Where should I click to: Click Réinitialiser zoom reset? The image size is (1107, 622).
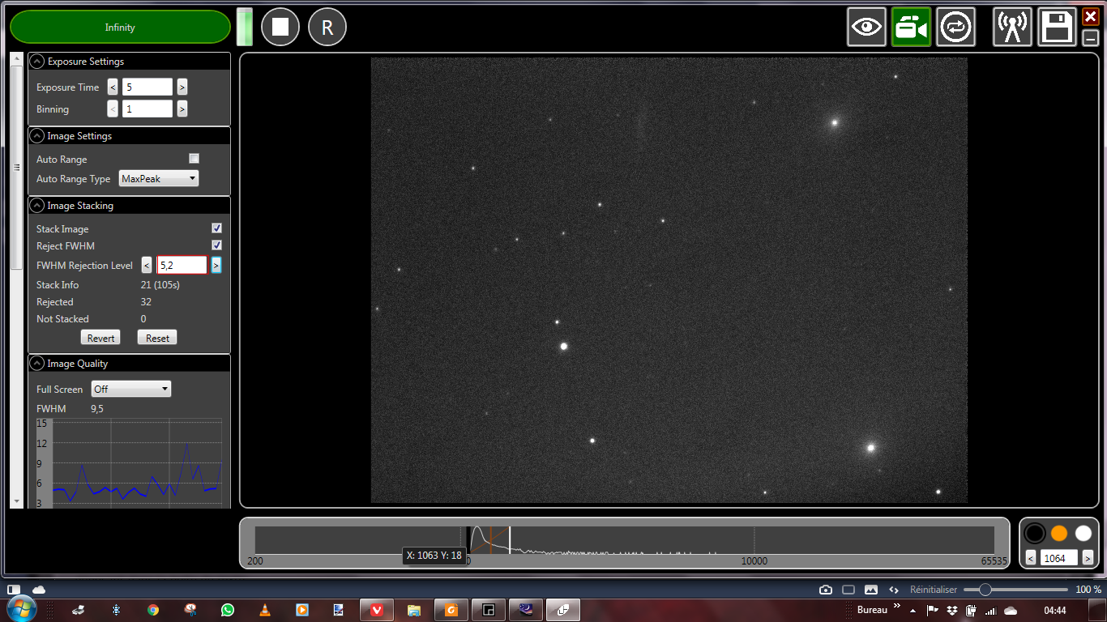pos(933,590)
